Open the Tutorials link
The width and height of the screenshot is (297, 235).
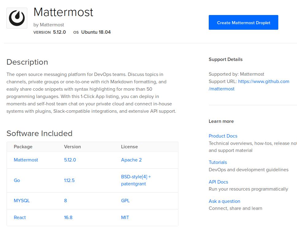pyautogui.click(x=218, y=162)
